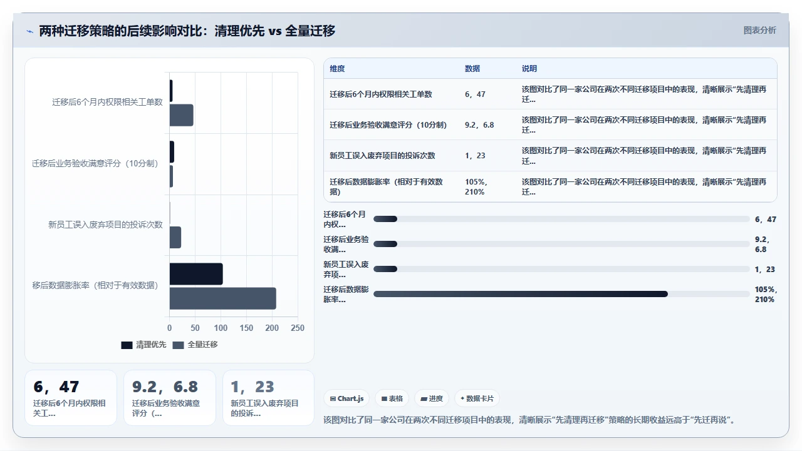Select table row 迁移后6个月内权限相关工单数
This screenshot has height=451, width=802.
coord(550,94)
